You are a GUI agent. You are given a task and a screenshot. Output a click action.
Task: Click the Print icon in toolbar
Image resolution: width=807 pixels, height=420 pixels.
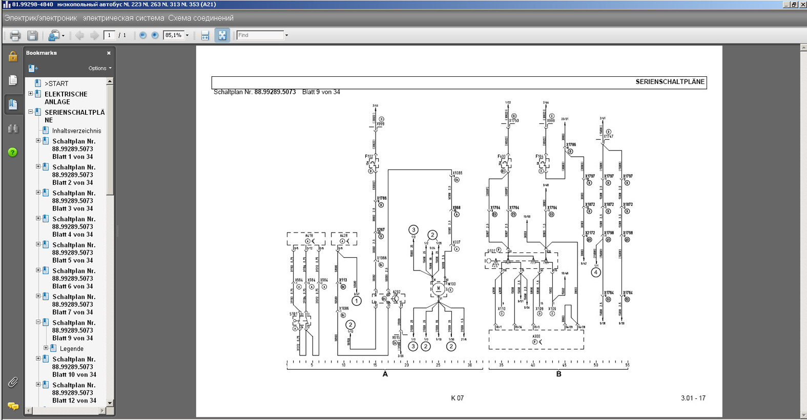tap(15, 35)
